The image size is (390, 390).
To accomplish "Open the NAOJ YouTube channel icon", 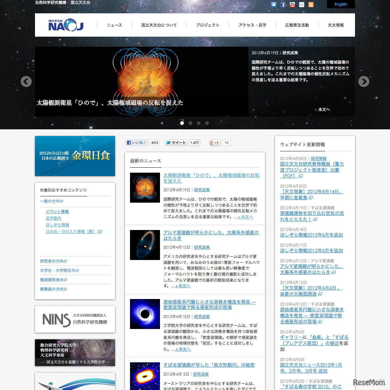I will pyautogui.click(x=292, y=4).
